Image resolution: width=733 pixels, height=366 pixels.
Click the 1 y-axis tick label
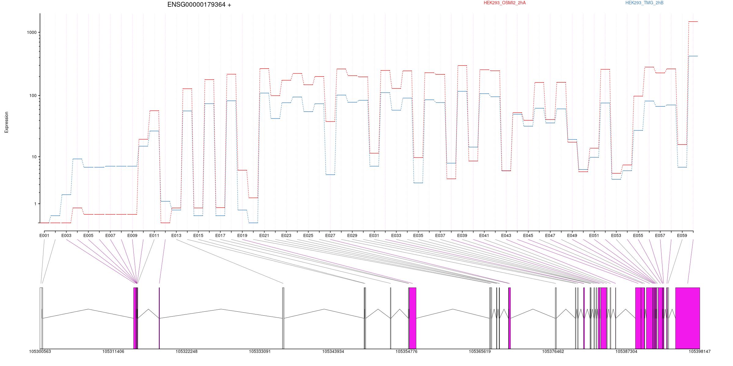click(x=35, y=204)
